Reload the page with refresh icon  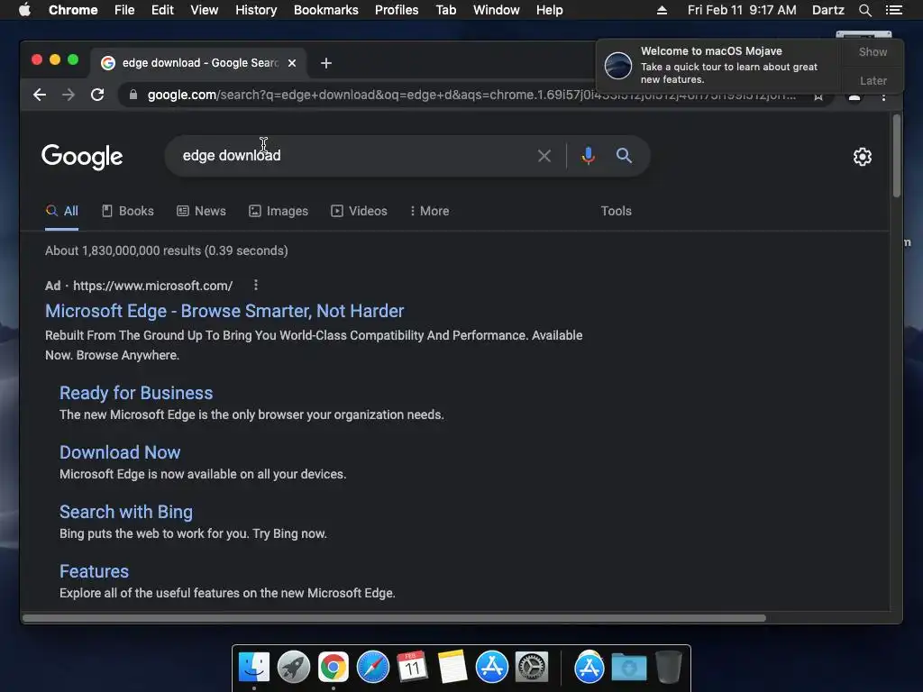click(97, 95)
